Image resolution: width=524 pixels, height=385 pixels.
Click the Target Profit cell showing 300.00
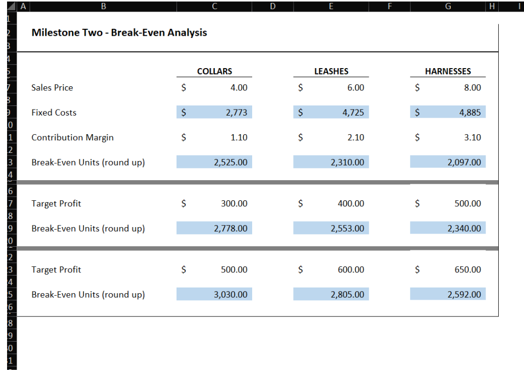[214, 203]
